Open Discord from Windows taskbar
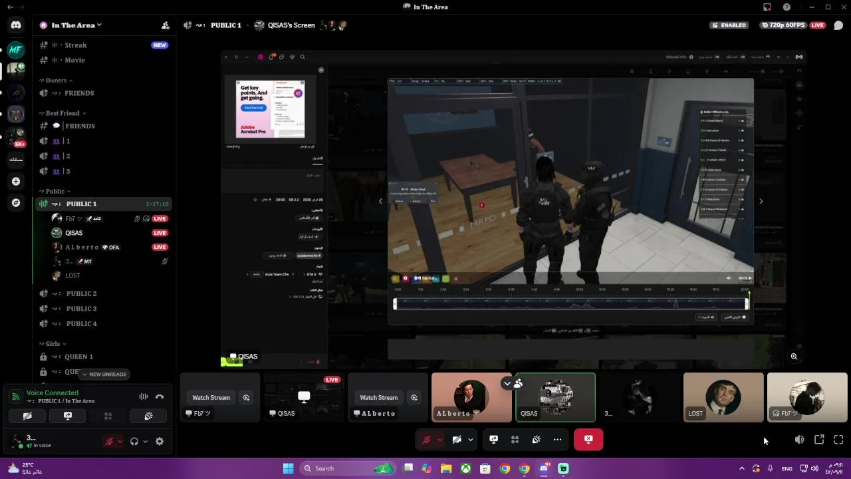This screenshot has width=851, height=479. pyautogui.click(x=544, y=468)
